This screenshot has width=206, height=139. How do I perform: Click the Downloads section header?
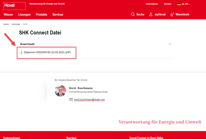click(x=27, y=44)
